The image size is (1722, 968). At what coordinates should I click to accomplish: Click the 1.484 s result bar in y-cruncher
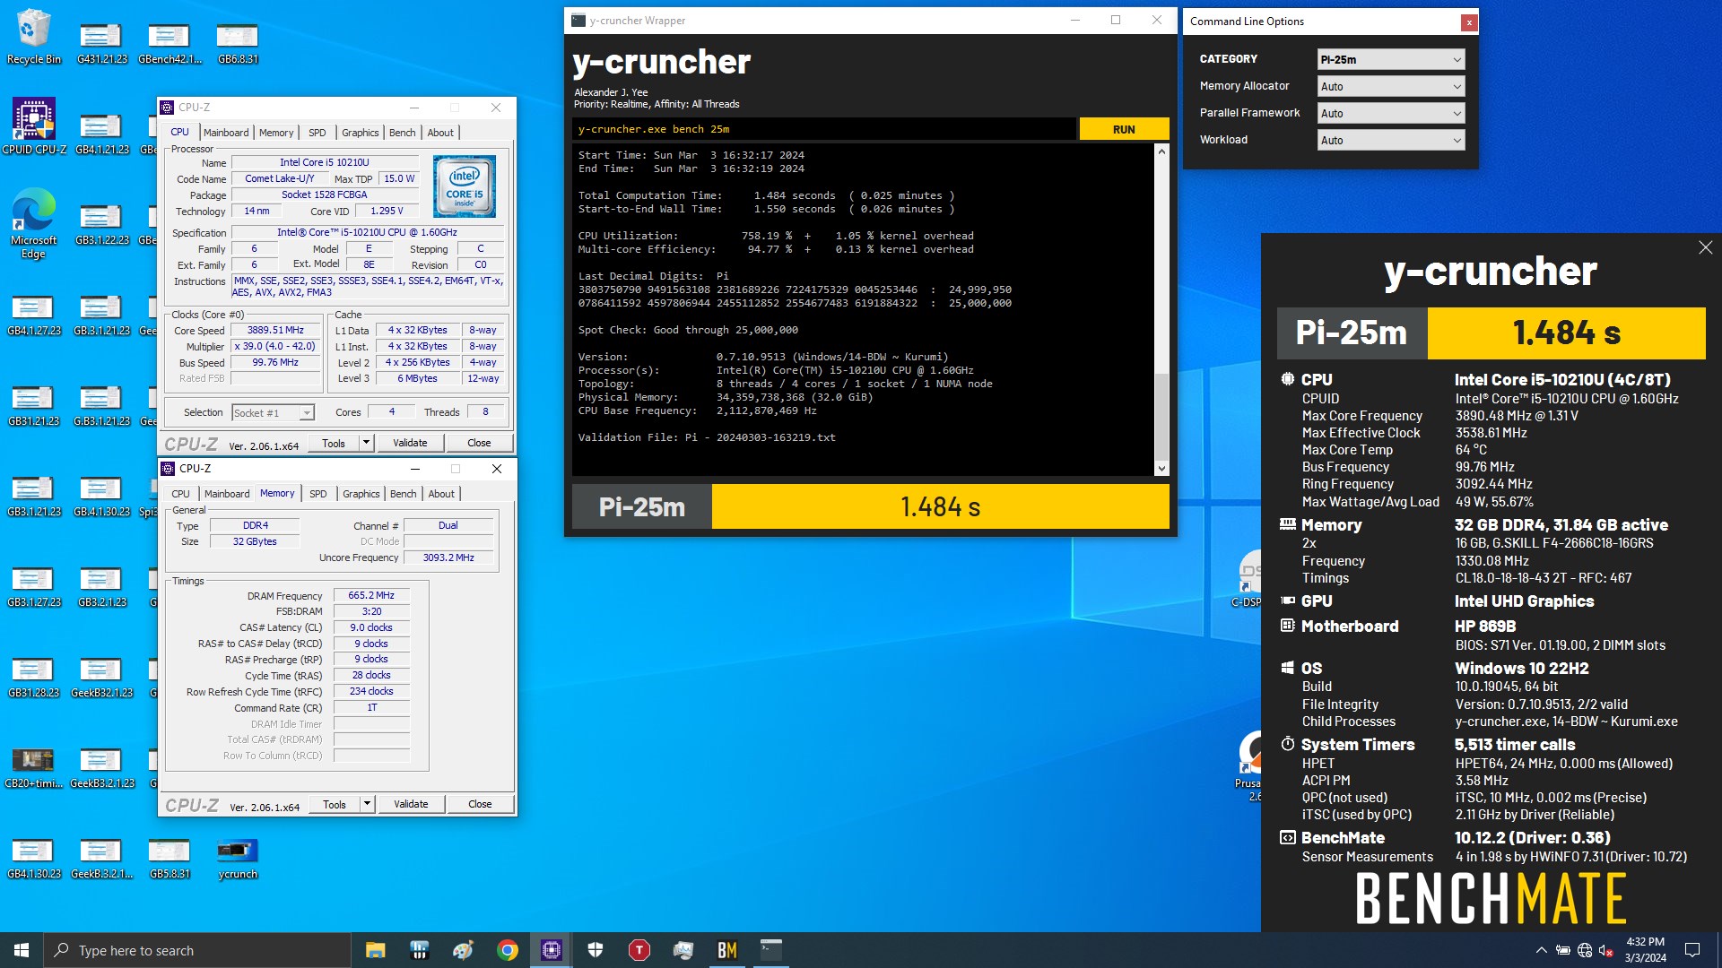[x=941, y=507]
